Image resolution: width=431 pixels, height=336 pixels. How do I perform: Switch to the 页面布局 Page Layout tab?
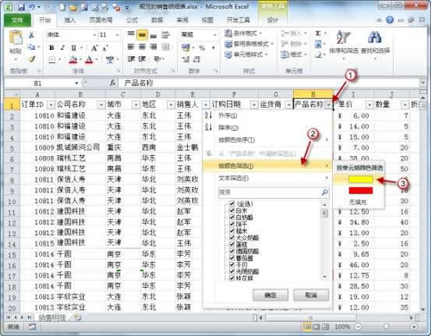pyautogui.click(x=101, y=20)
